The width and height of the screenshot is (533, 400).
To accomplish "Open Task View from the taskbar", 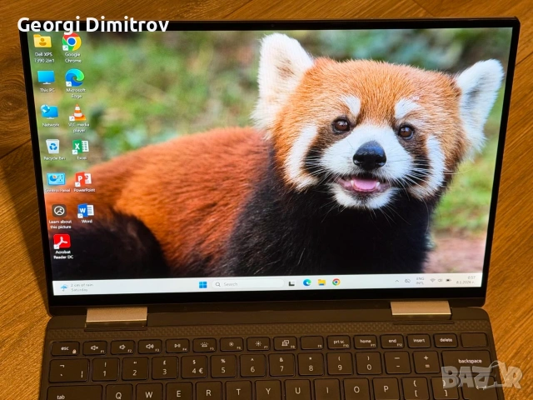I will click(x=291, y=283).
